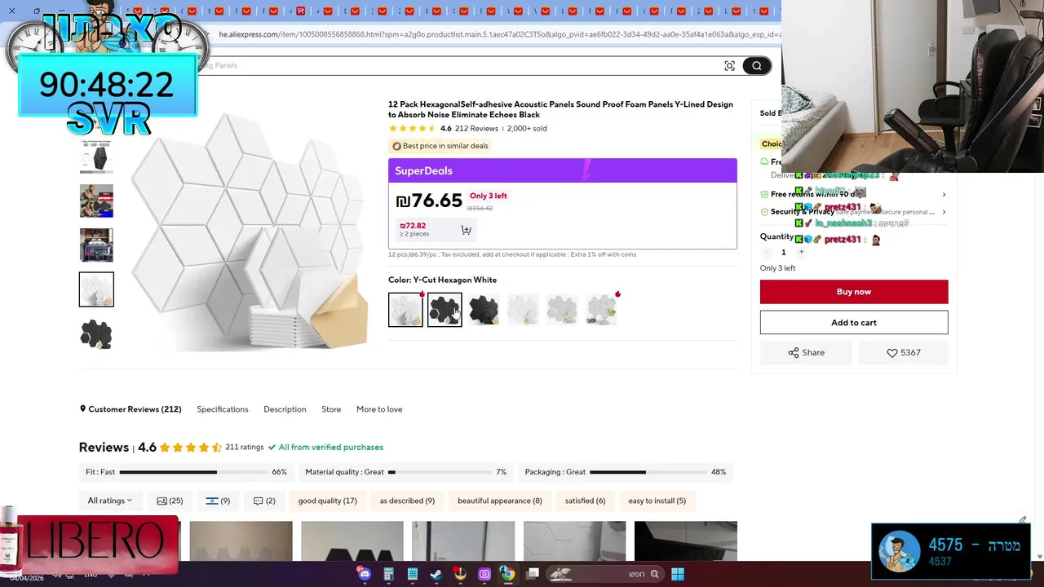Viewport: 1044px width, 587px height.
Task: Click the 'Best price in similar deals' badge
Action: [x=440, y=146]
